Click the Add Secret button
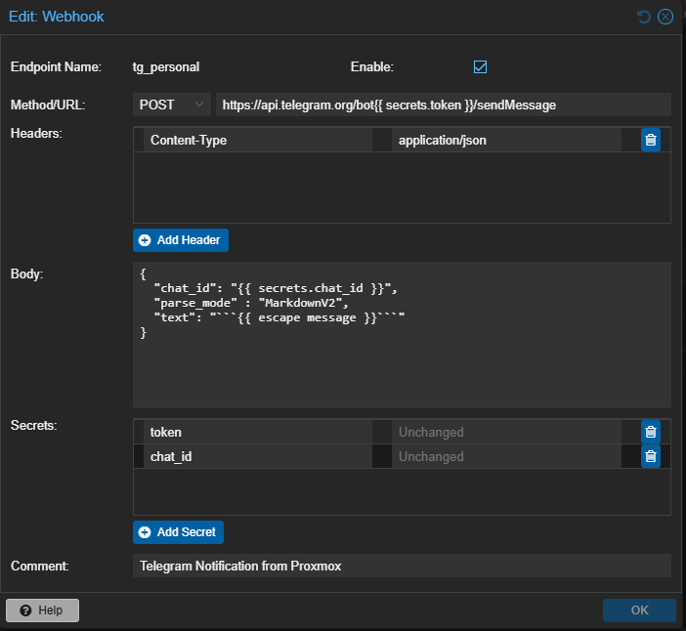 coord(179,532)
